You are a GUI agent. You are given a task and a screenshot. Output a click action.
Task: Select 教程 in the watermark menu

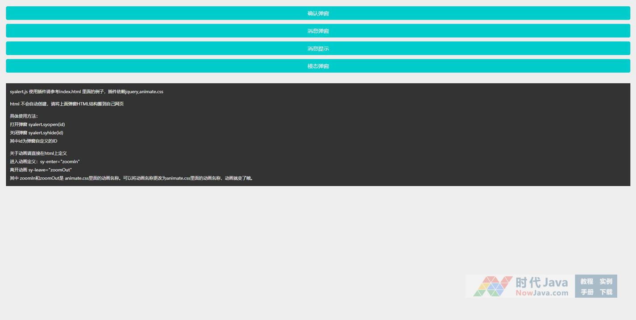586,281
